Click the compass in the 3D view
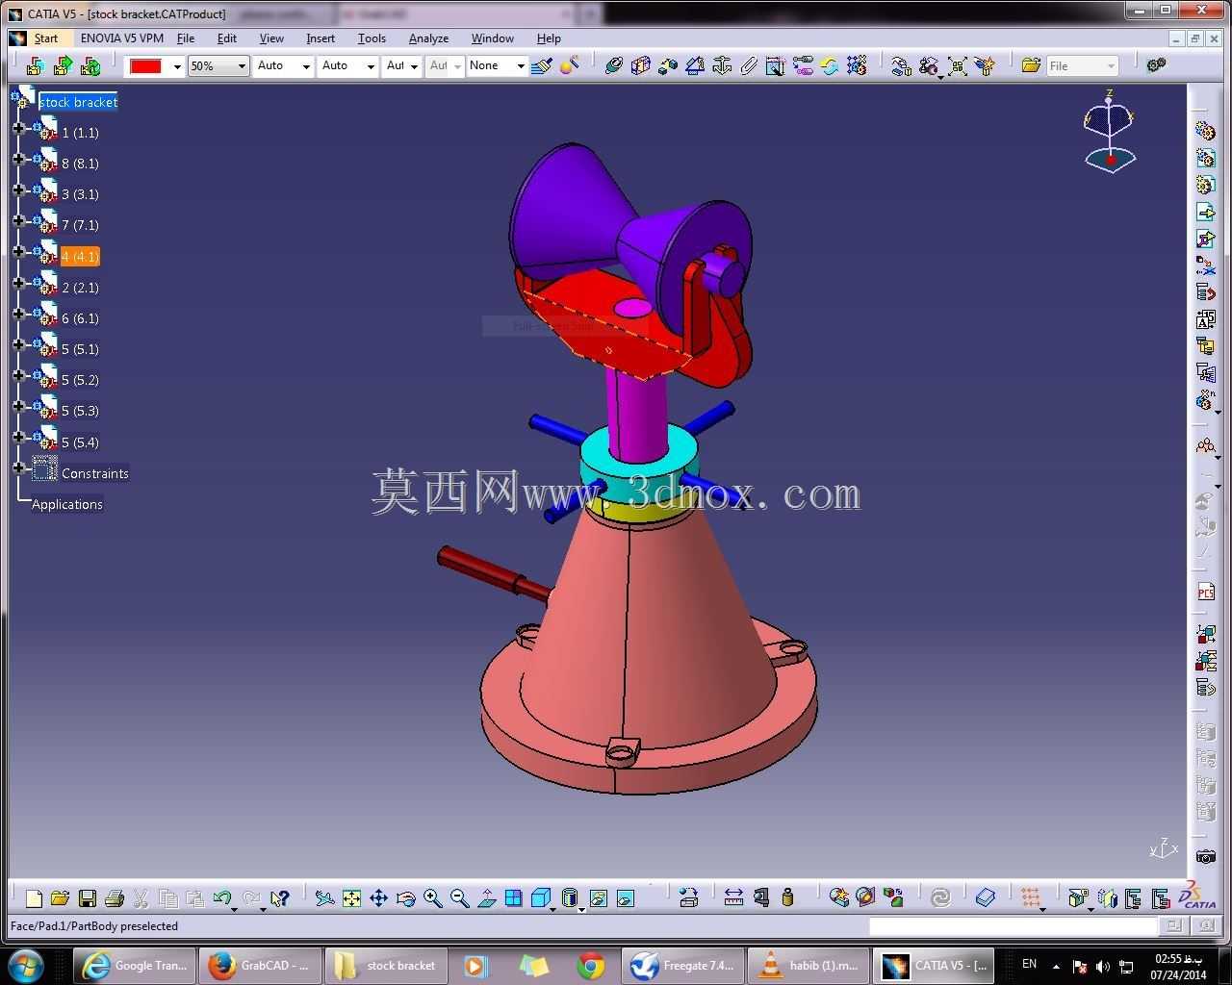Image resolution: width=1232 pixels, height=985 pixels. [1110, 132]
